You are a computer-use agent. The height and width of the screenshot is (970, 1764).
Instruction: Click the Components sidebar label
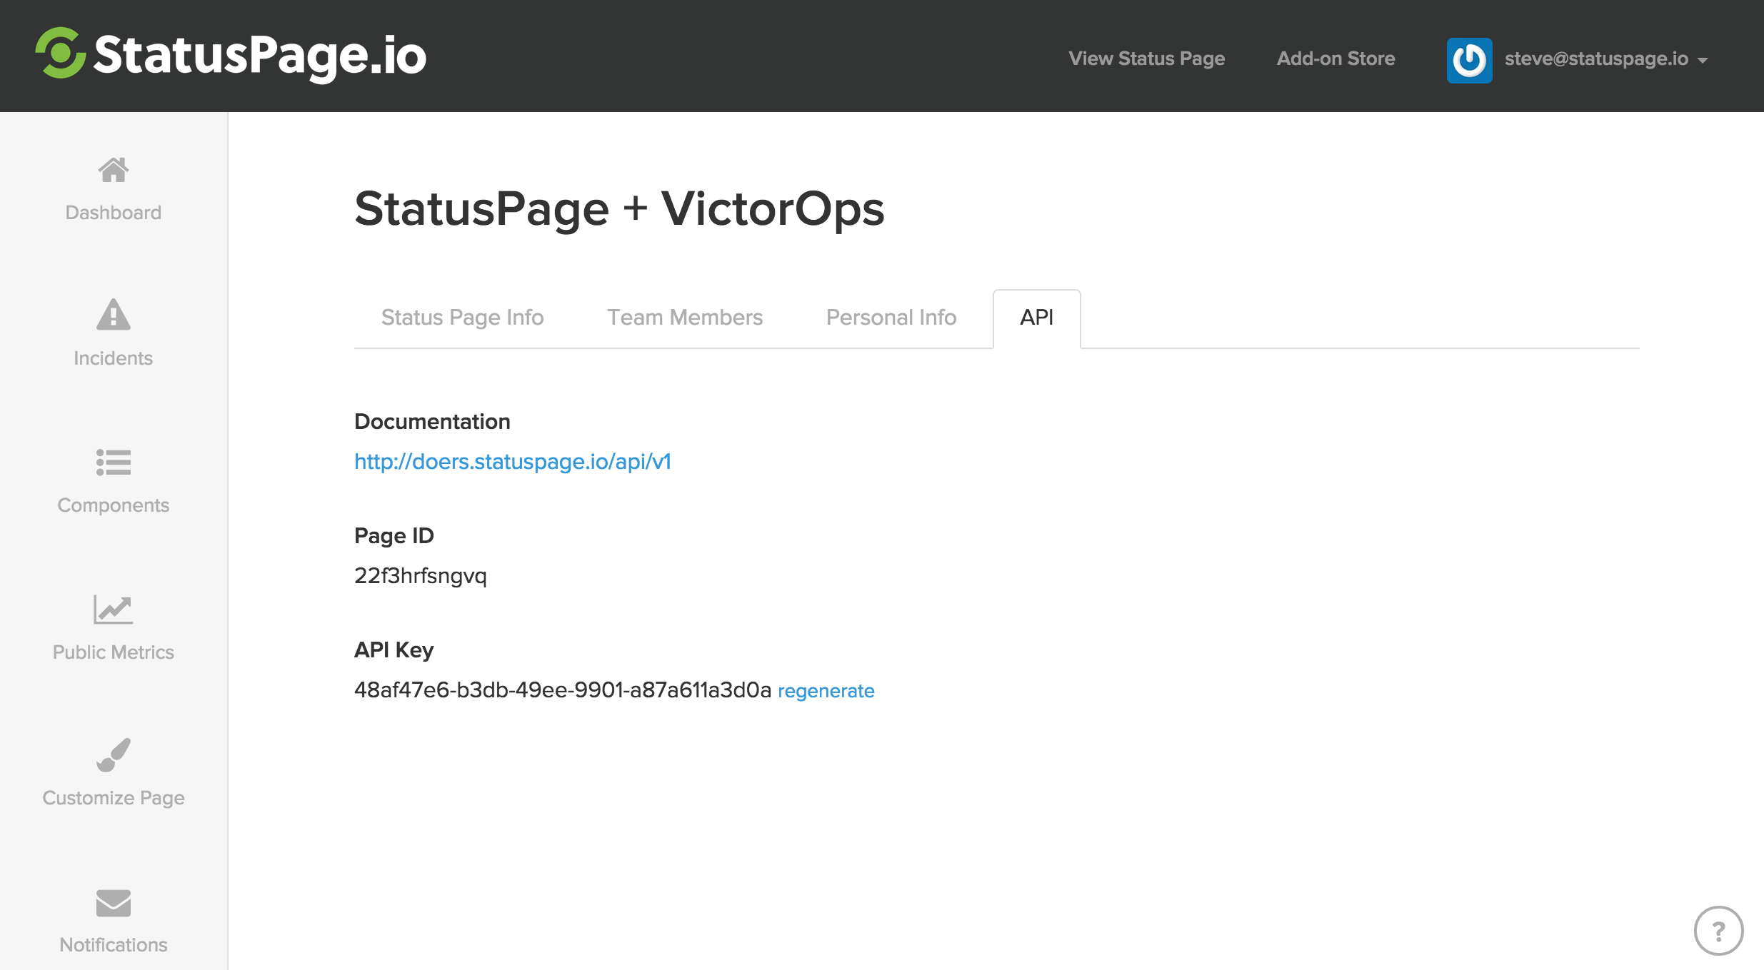click(114, 505)
